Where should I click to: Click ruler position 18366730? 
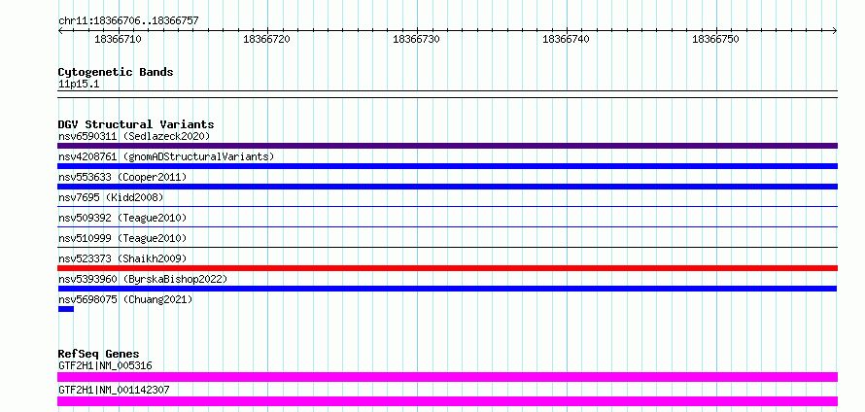417,39
